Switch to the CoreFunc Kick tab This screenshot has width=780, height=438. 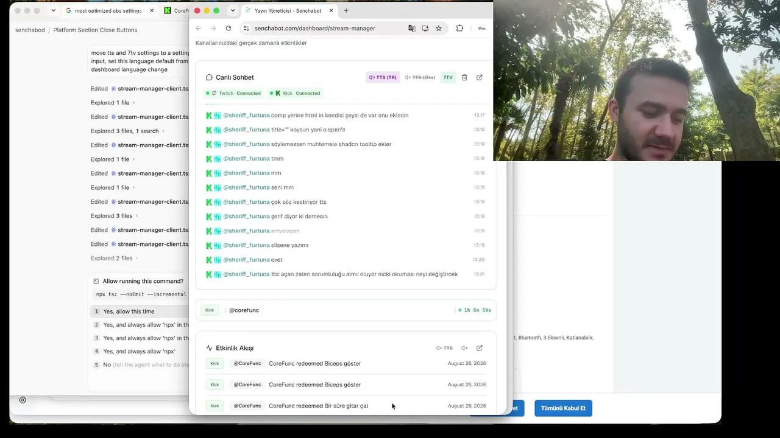(177, 10)
